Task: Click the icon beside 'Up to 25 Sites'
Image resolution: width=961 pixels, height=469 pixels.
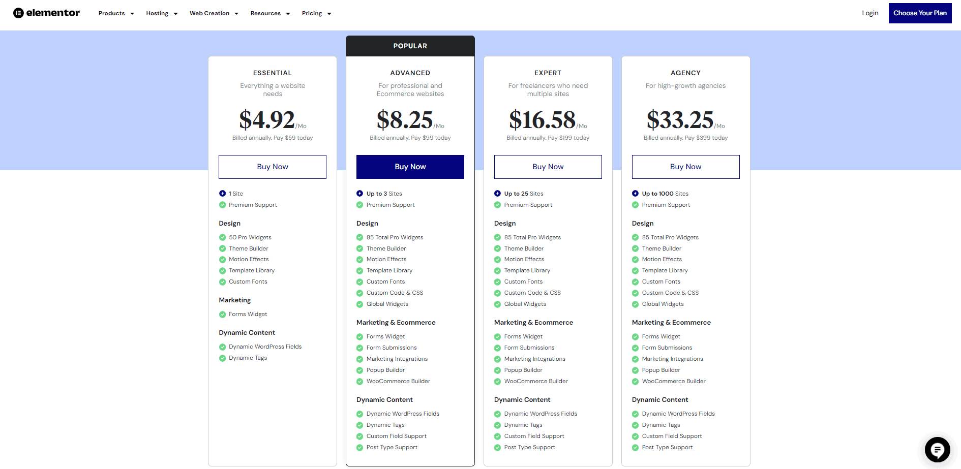Action: (497, 194)
